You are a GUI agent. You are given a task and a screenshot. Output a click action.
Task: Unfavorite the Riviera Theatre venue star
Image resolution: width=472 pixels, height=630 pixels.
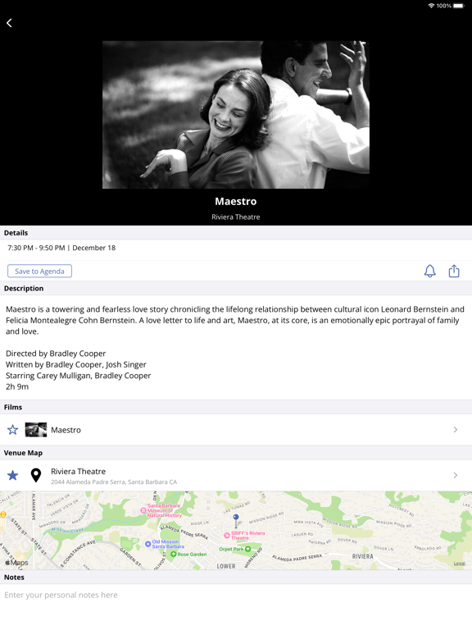(x=13, y=475)
